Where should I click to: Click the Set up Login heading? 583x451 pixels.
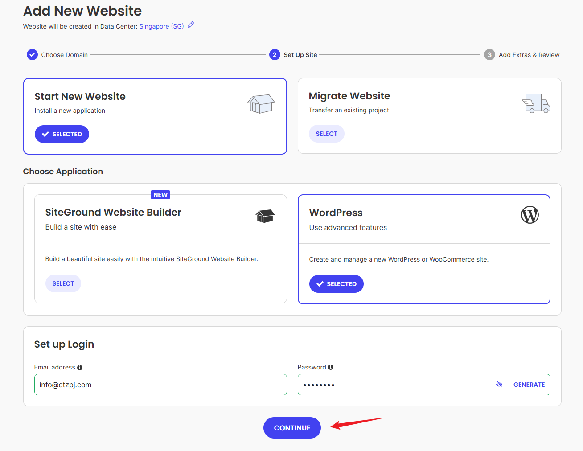(x=64, y=344)
